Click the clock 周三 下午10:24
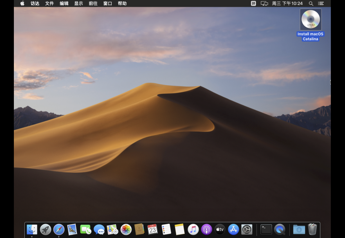The image size is (345, 238). pyautogui.click(x=287, y=4)
